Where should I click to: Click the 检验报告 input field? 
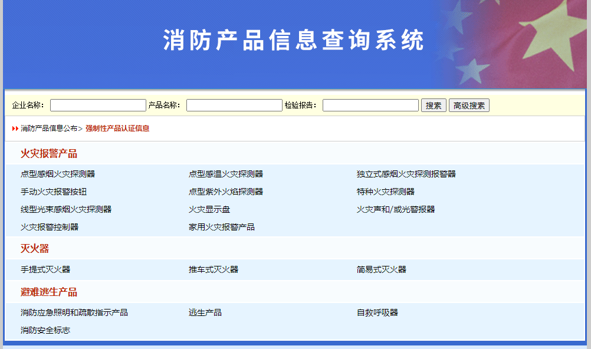pos(370,104)
